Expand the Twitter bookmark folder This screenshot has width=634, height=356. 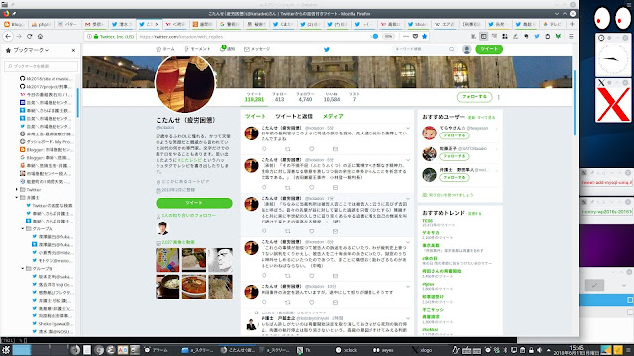click(x=17, y=189)
